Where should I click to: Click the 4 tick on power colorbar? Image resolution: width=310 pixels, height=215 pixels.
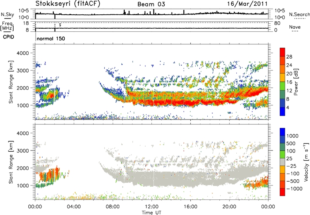pos(288,107)
